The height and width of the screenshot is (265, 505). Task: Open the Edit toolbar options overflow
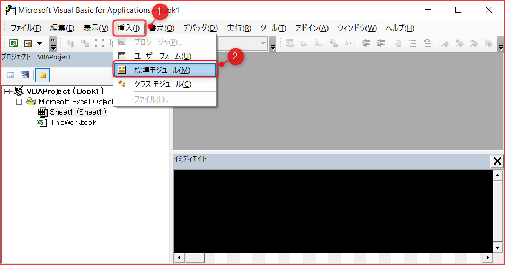coord(501,44)
